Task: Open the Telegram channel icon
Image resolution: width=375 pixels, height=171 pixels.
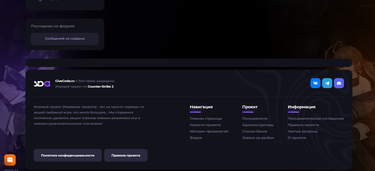Action: (x=327, y=83)
